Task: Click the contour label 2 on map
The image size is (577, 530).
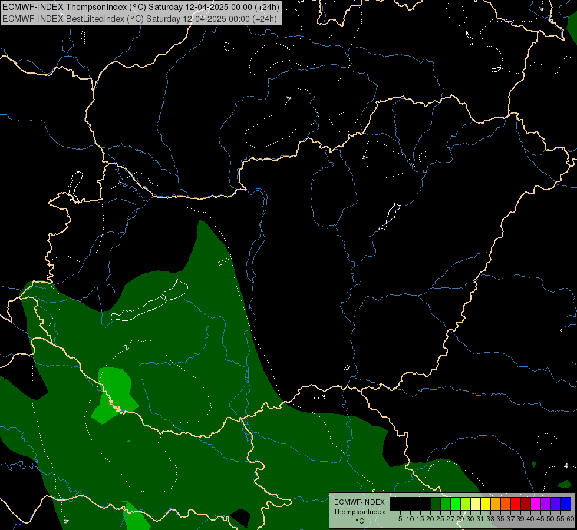Action: 126,347
